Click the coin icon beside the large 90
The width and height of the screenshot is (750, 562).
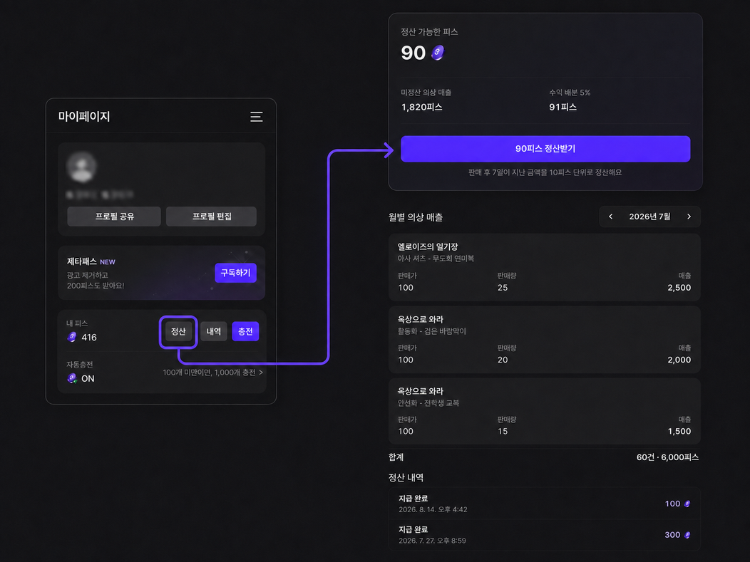point(437,53)
